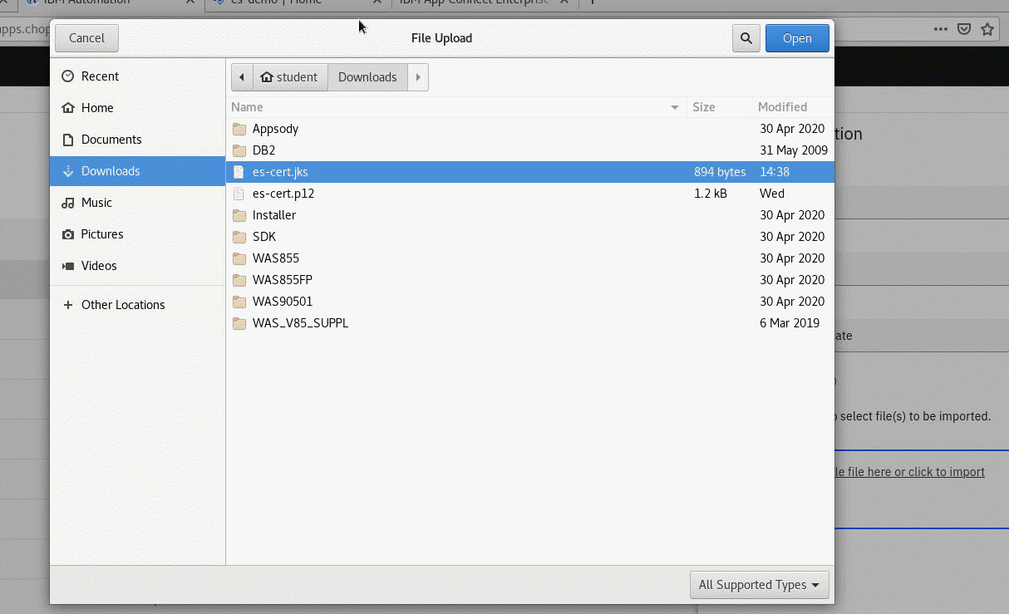
Task: Click the search magnifier icon in header
Action: pos(746,38)
